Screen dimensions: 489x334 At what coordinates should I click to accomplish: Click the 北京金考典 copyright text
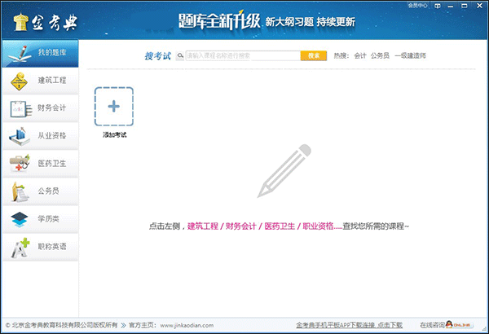coord(61,325)
